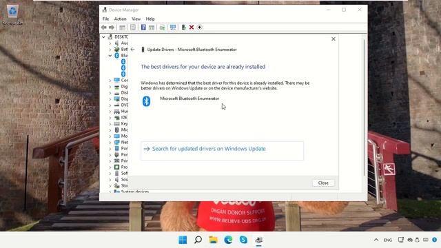Open File Explorer from taskbar
The image size is (441, 248).
[213, 240]
